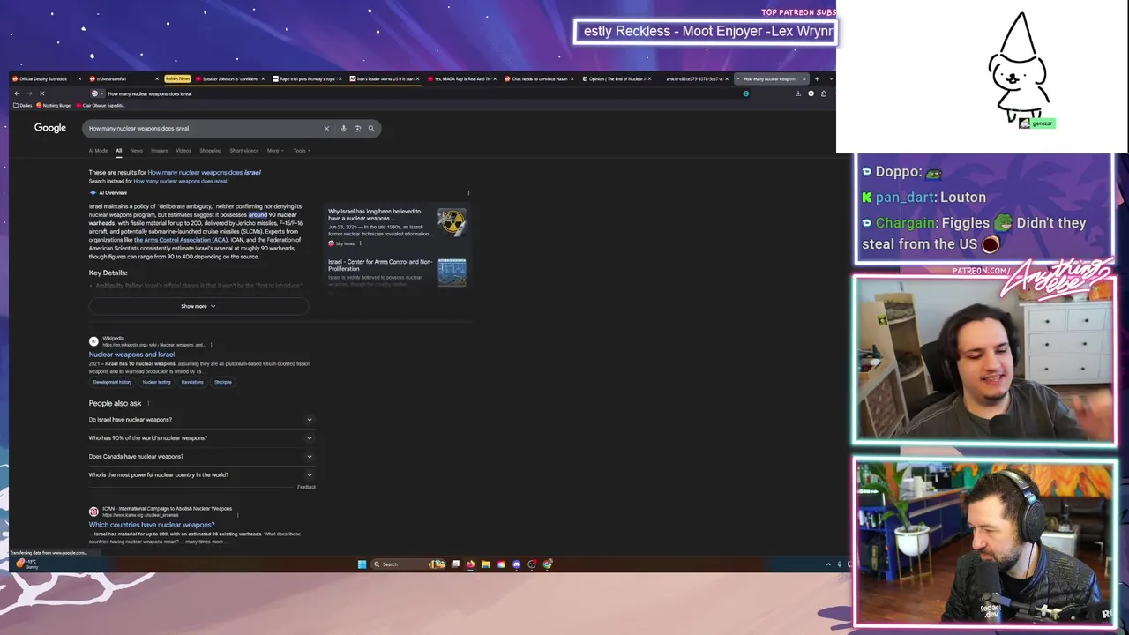Image resolution: width=1129 pixels, height=635 pixels.
Task: Select the Images search filter
Action: point(159,151)
